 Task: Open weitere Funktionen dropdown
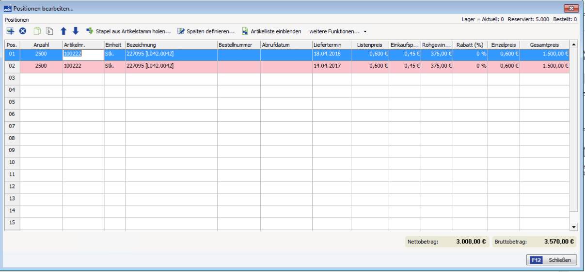point(338,31)
